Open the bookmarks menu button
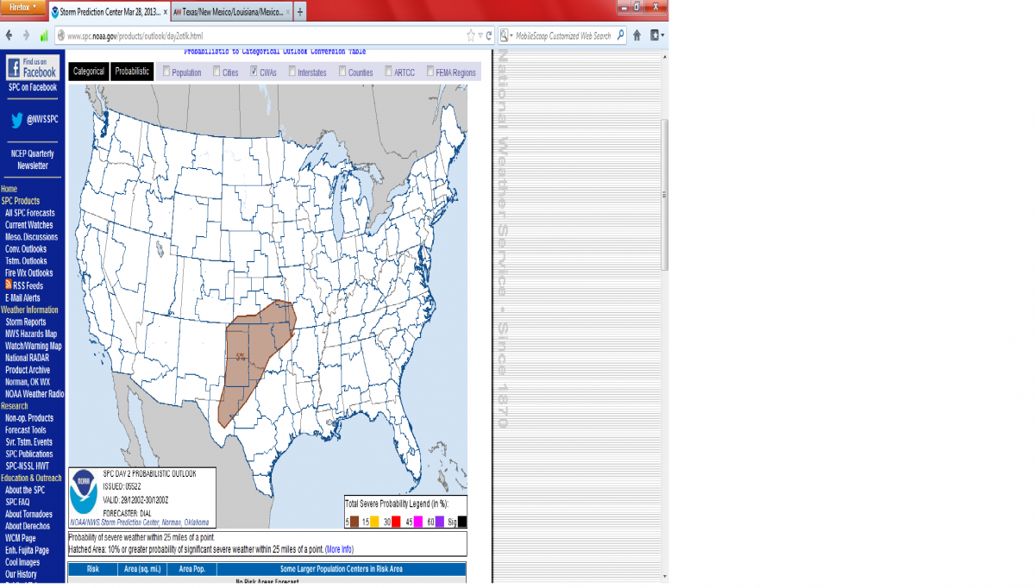The width and height of the screenshot is (1035, 588). point(657,35)
